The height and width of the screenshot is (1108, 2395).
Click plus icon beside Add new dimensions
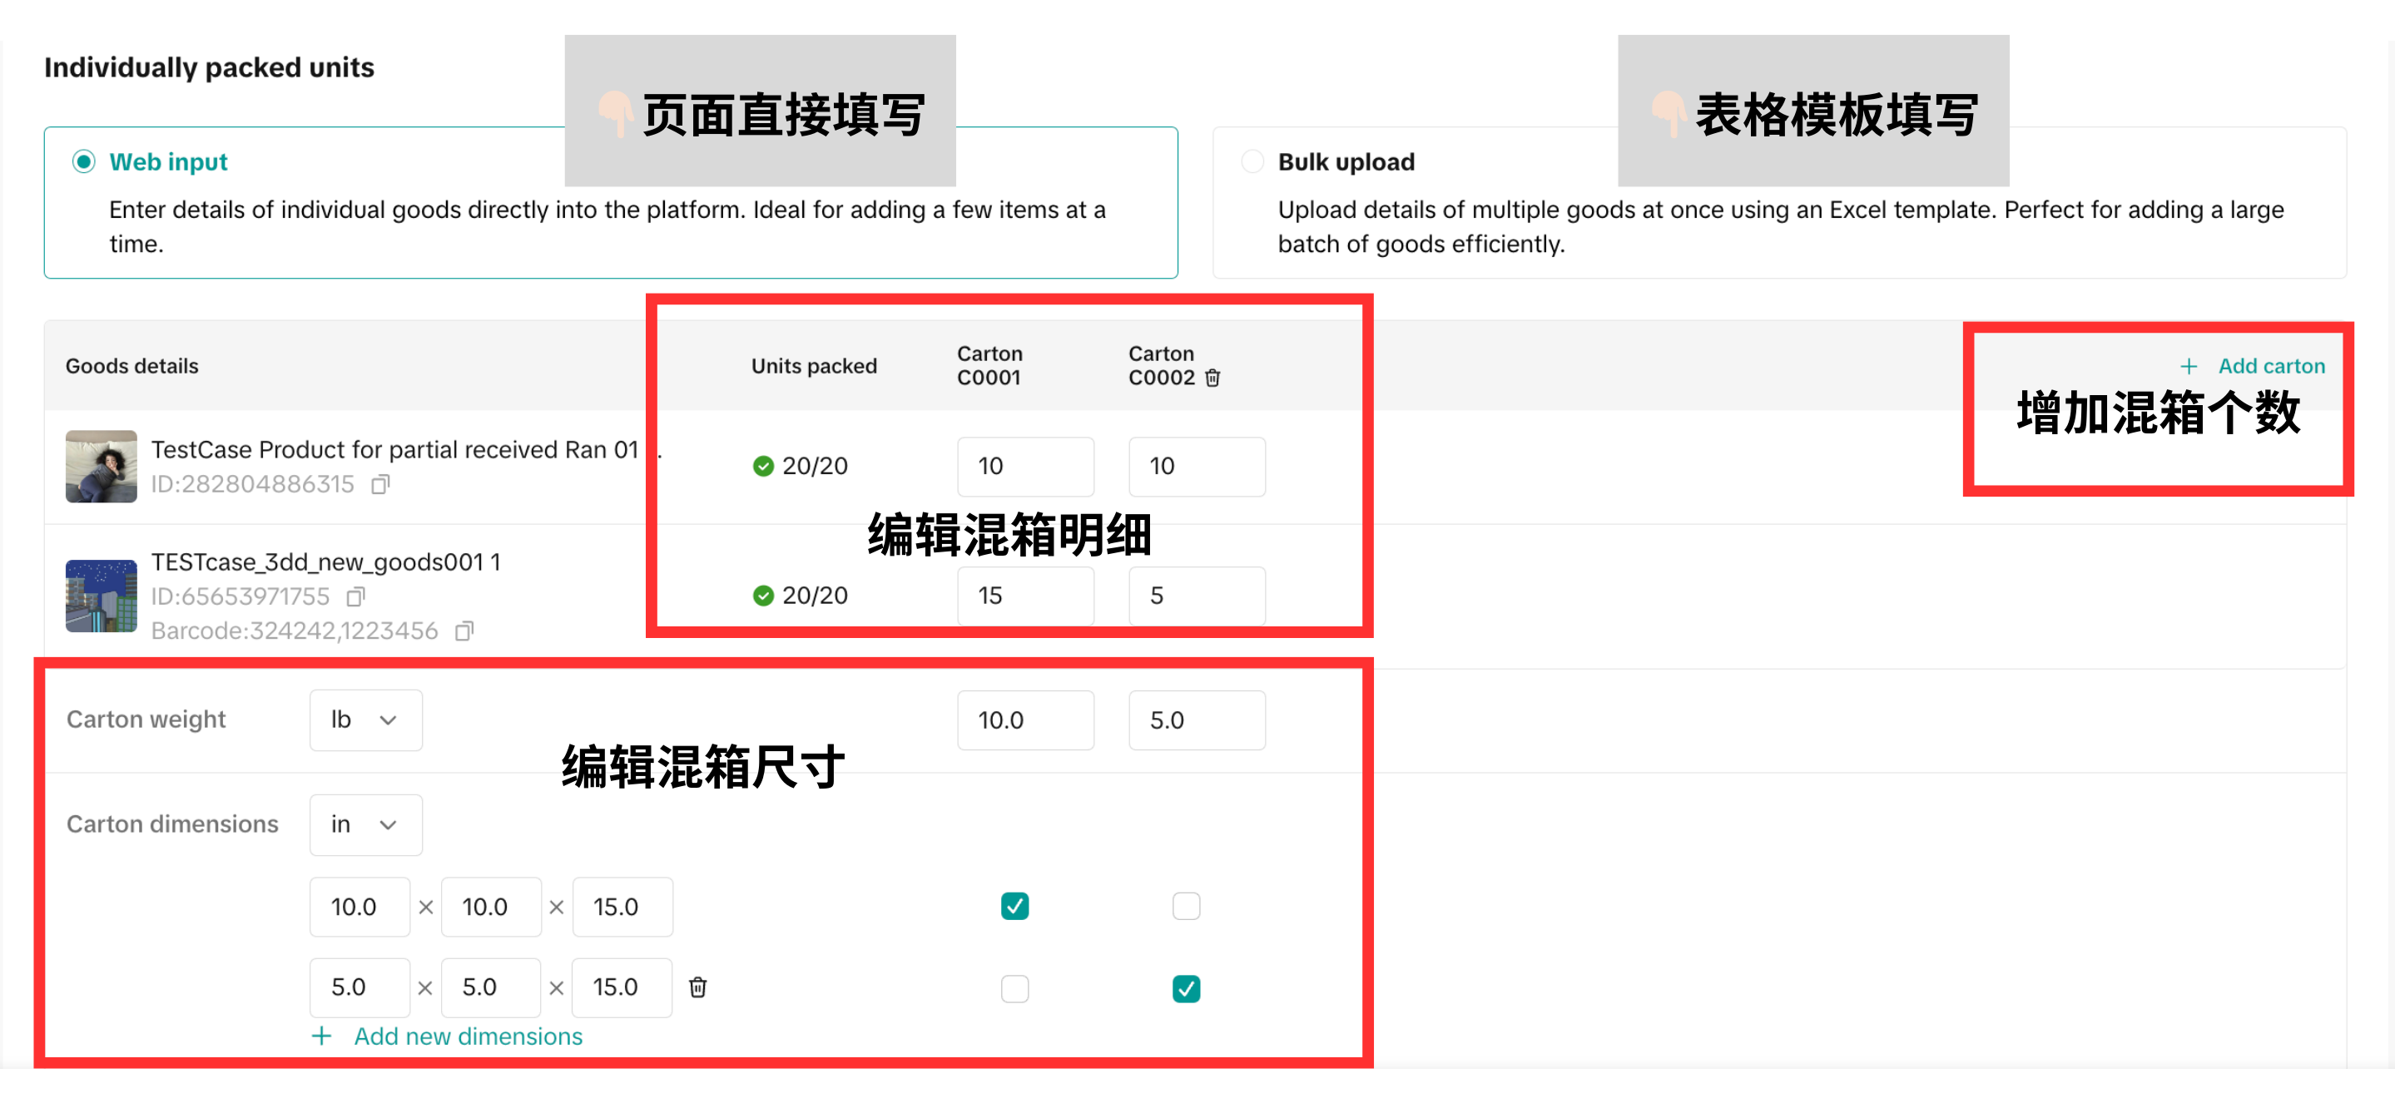pos(322,1036)
